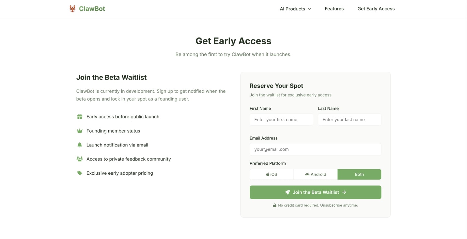Focus the First Name input field
The image size is (467, 239).
[281, 120]
